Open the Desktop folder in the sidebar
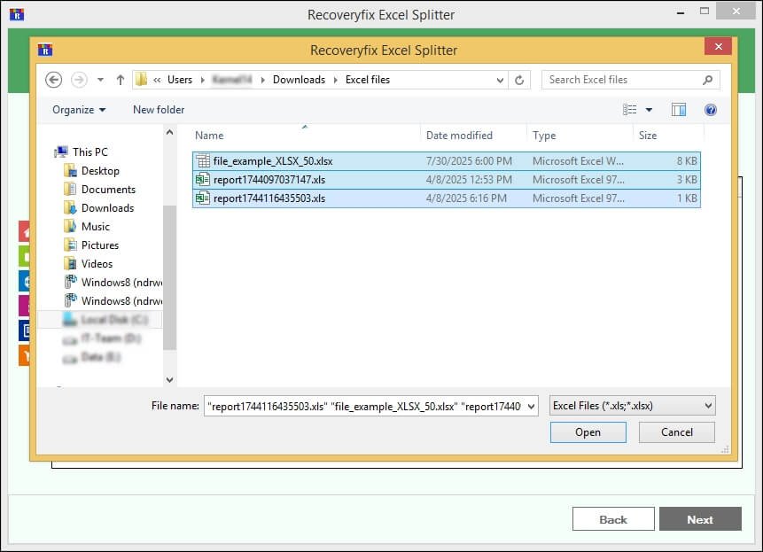The image size is (763, 552). (x=100, y=171)
